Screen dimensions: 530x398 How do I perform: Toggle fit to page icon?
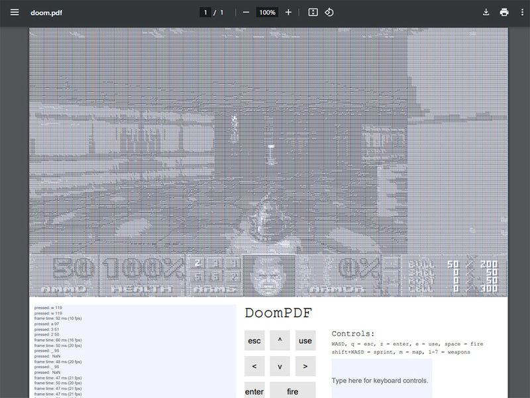(313, 13)
